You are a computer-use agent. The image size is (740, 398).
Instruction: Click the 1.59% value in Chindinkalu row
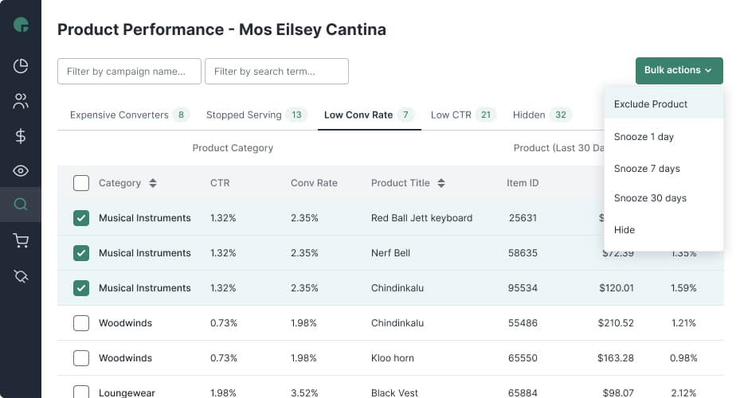pos(683,287)
